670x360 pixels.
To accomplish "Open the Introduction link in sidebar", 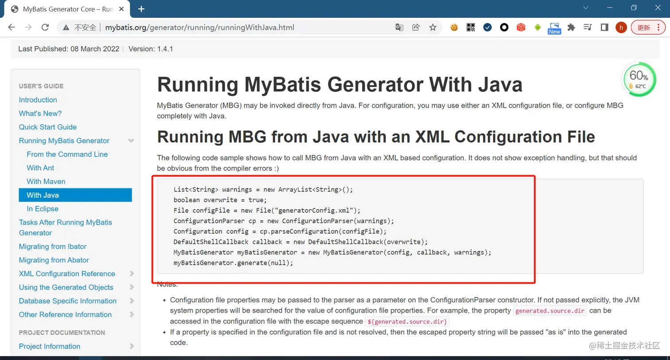I will (x=38, y=100).
